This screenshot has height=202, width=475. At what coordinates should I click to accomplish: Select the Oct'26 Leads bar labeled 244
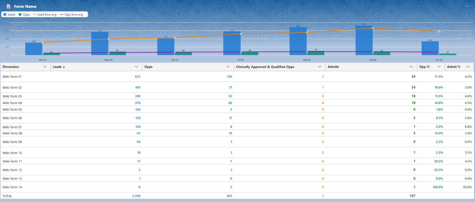point(430,48)
